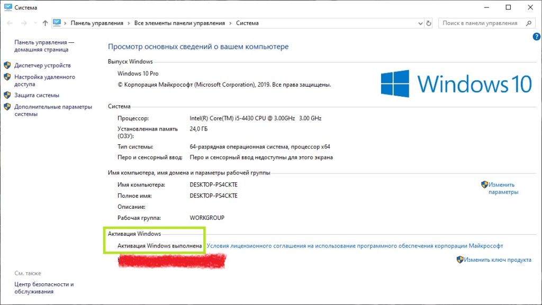Click Изменить параметры link
Viewport: 542px width, 305px height.
(x=503, y=188)
